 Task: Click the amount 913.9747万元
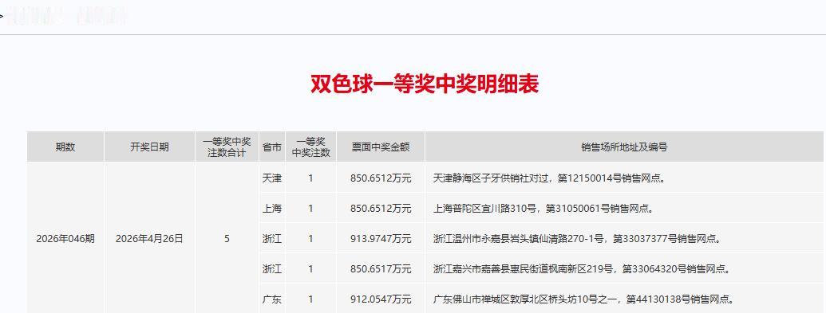click(381, 239)
